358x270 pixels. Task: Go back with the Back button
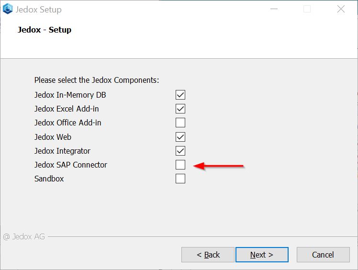[x=208, y=255]
